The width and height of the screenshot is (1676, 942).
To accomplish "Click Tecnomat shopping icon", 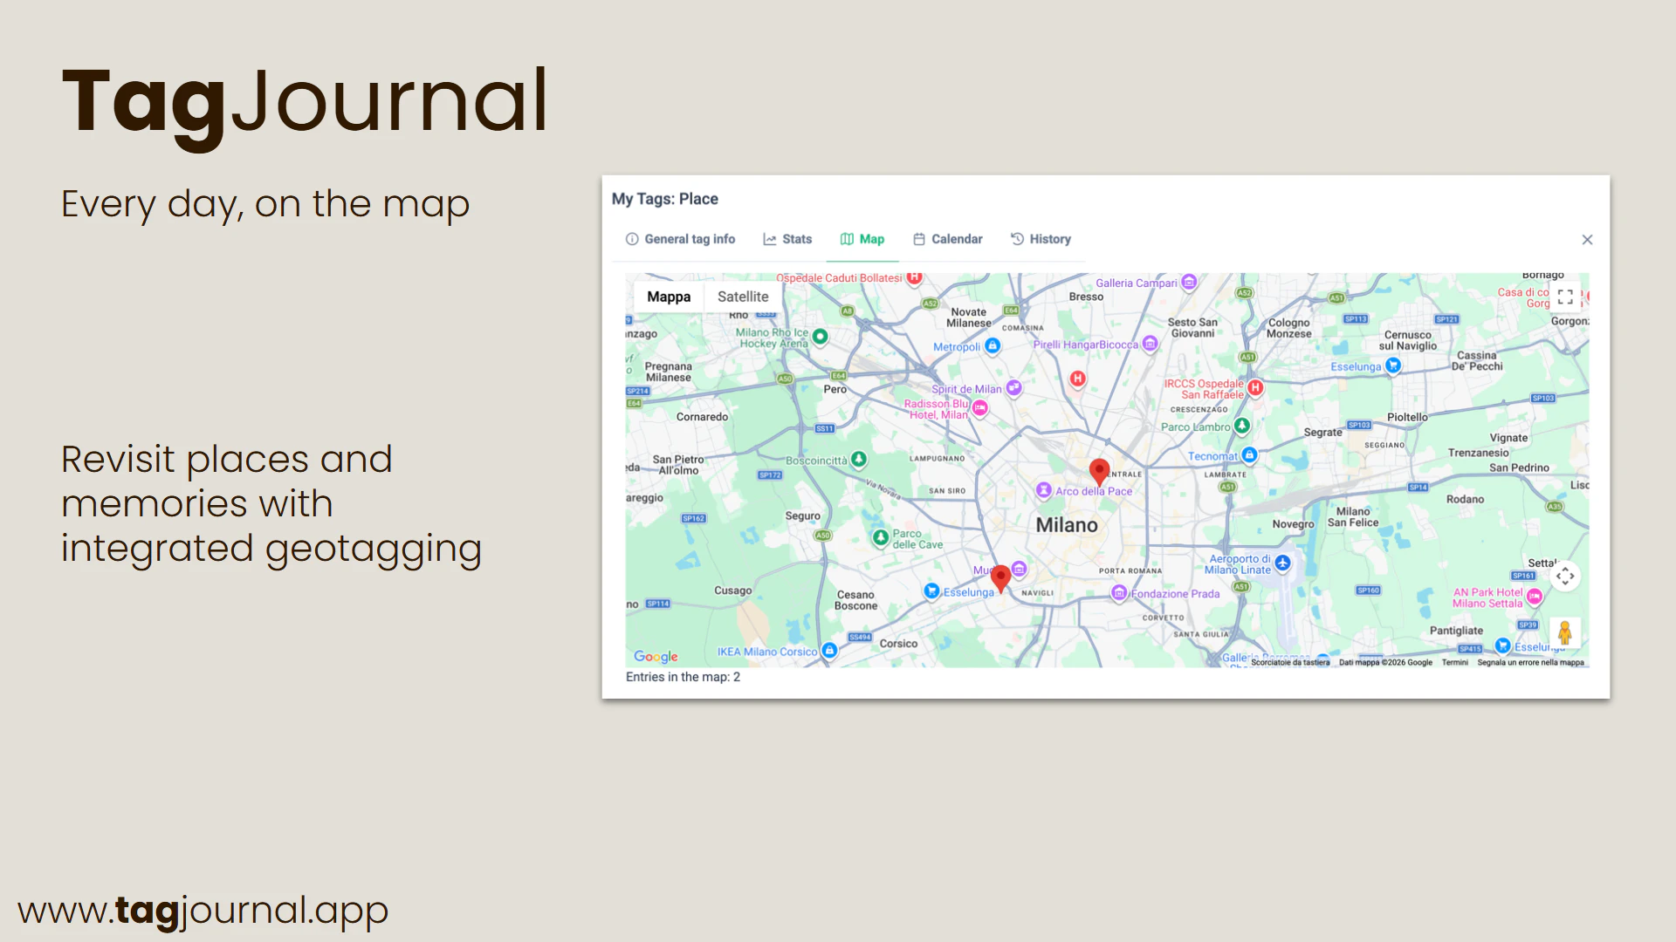I will point(1249,454).
